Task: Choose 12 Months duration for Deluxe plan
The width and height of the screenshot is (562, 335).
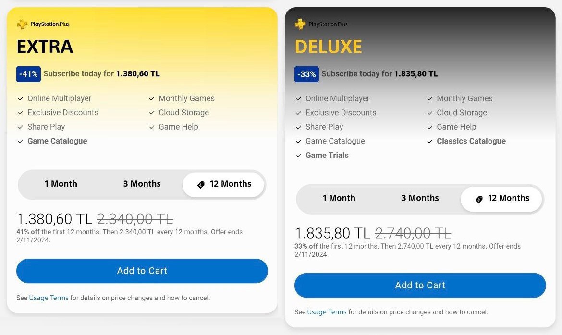Action: point(501,199)
